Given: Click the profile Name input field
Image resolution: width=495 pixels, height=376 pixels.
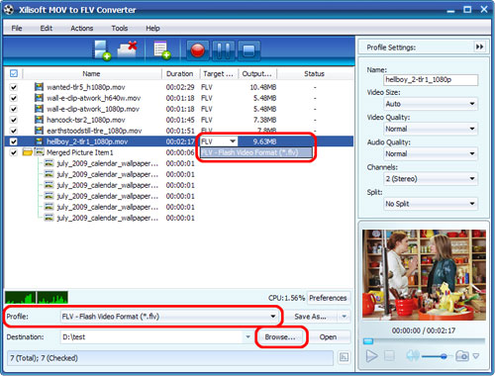Looking at the screenshot, I should pyautogui.click(x=431, y=79).
